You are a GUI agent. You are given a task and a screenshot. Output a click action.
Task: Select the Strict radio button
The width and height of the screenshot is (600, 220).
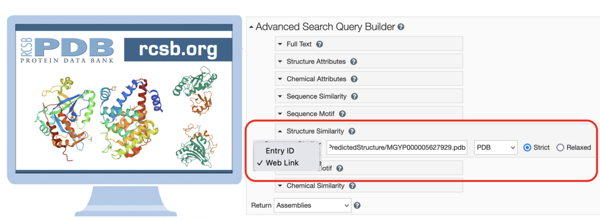coord(527,147)
